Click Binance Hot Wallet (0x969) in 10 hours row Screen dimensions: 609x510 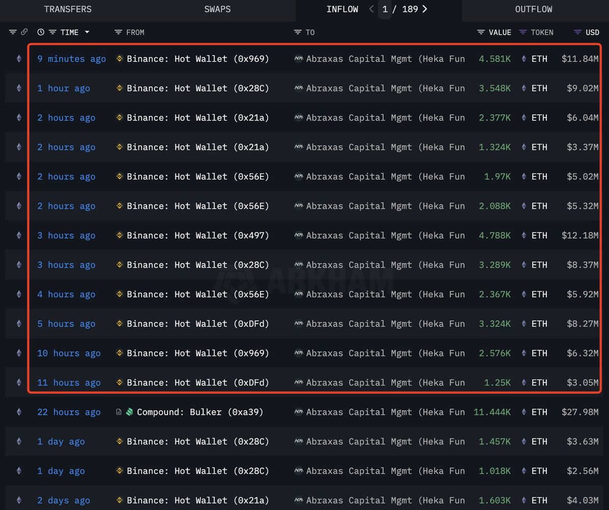[x=198, y=353]
